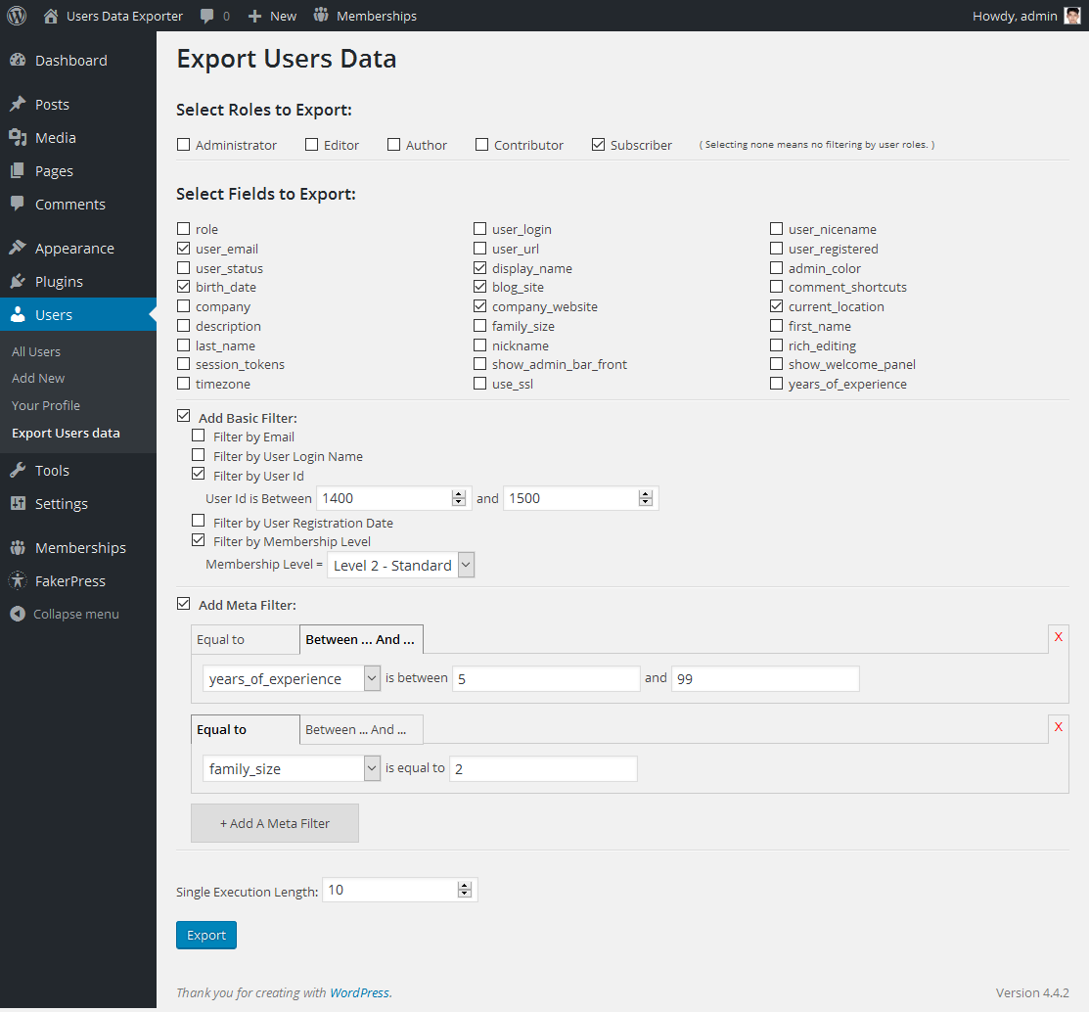
Task: Click the Plugins plug icon
Action: (18, 282)
